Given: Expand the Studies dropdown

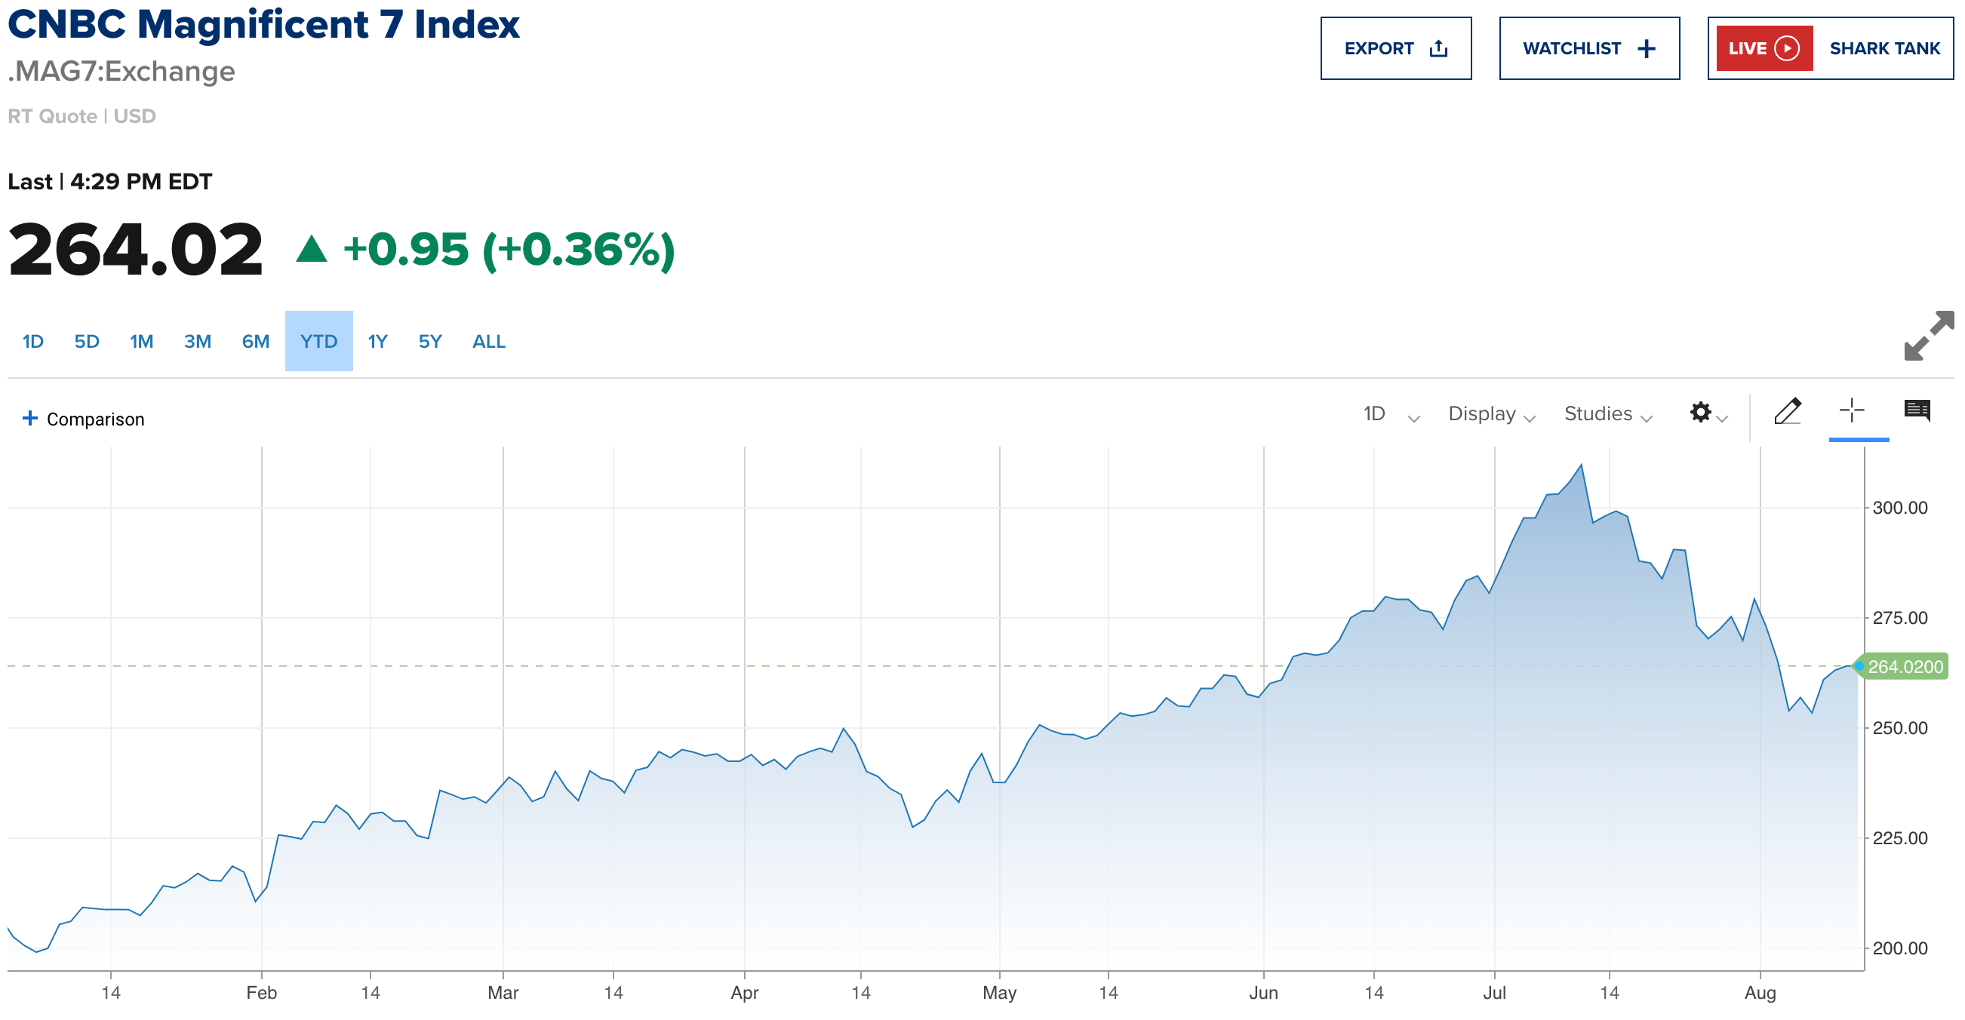Looking at the screenshot, I should 1607,414.
